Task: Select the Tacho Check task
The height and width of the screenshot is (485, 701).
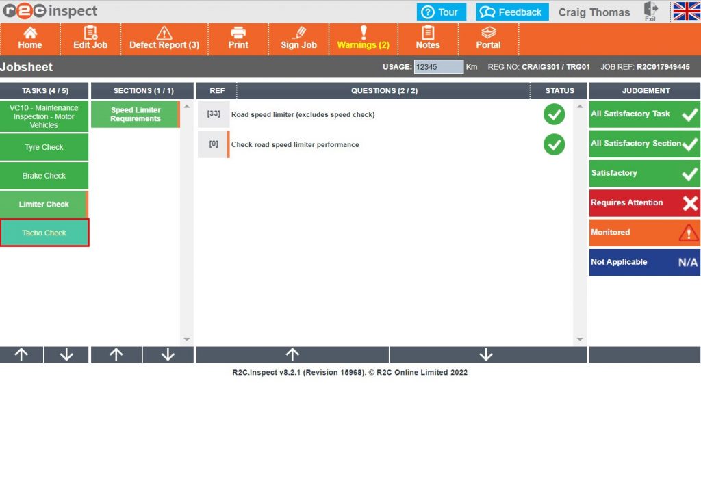Action: tap(44, 233)
